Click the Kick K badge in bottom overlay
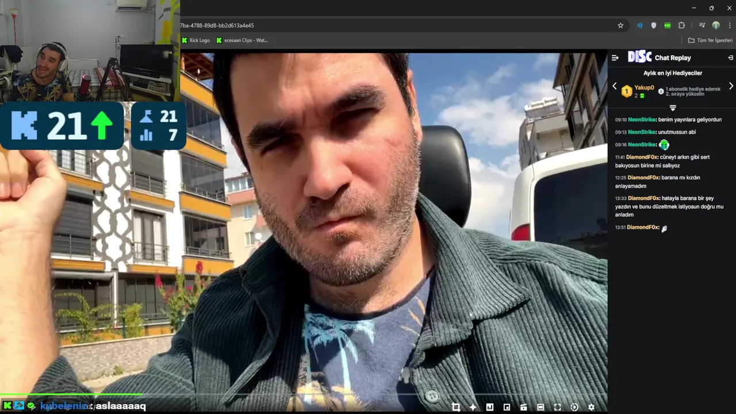Viewport: 736px width, 414px height. pyautogui.click(x=7, y=406)
